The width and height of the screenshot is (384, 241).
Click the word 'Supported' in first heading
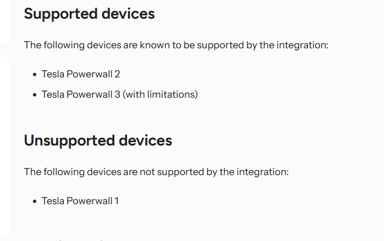61,14
